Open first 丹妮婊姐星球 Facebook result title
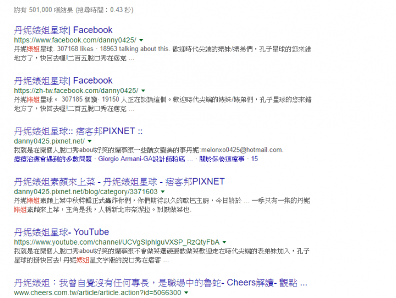This screenshot has height=298, width=396. [63, 30]
